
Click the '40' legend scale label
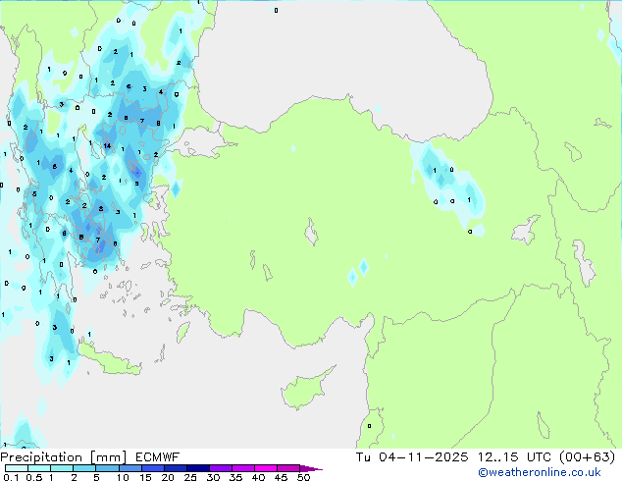258,477
